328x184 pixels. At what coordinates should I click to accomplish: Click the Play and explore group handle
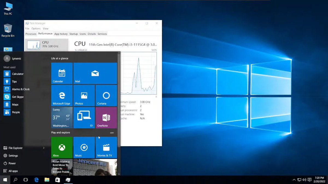click(112, 133)
